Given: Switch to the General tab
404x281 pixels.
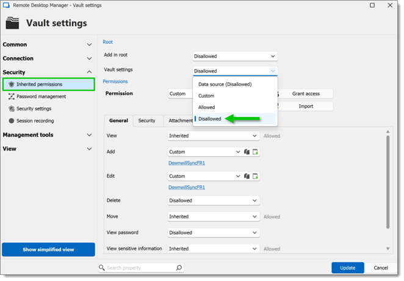Looking at the screenshot, I should [x=118, y=121].
